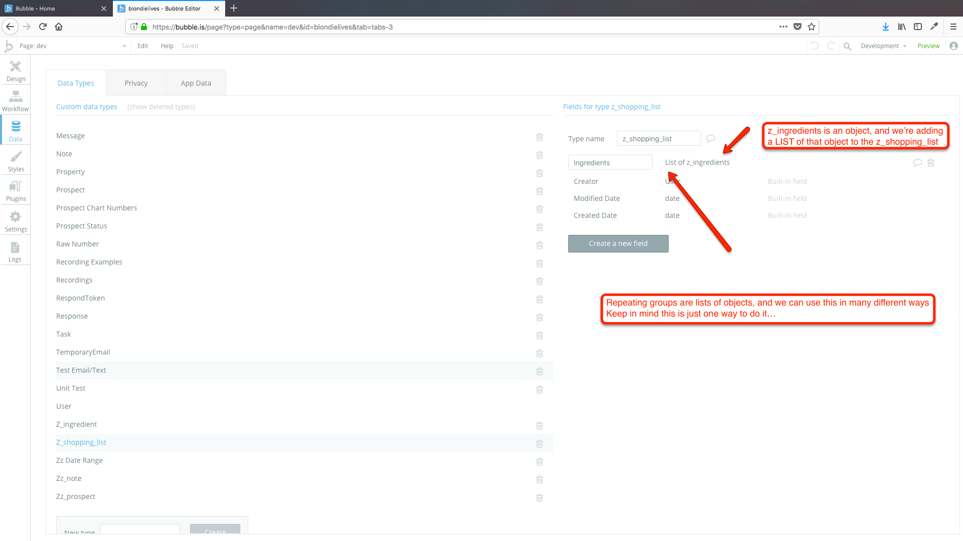This screenshot has width=963, height=541.
Task: Click the editor search magnifier icon
Action: [847, 46]
